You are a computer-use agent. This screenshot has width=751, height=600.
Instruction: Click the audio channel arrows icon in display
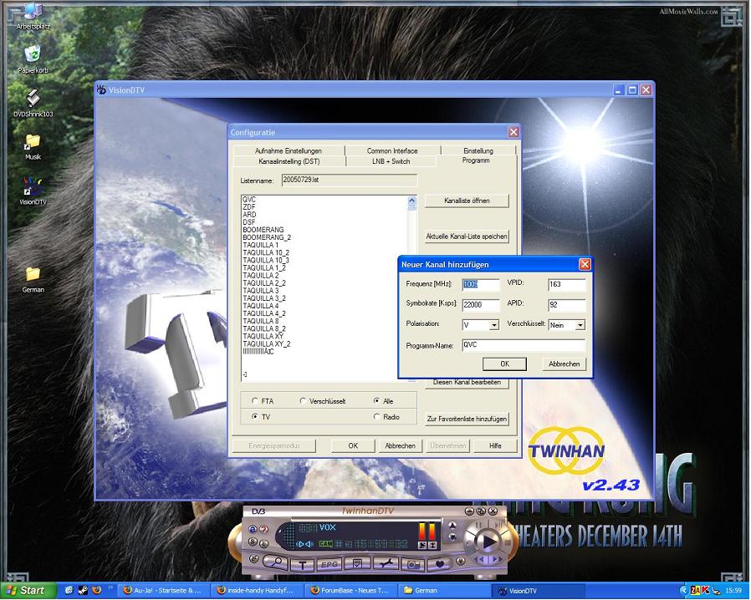coord(304,545)
